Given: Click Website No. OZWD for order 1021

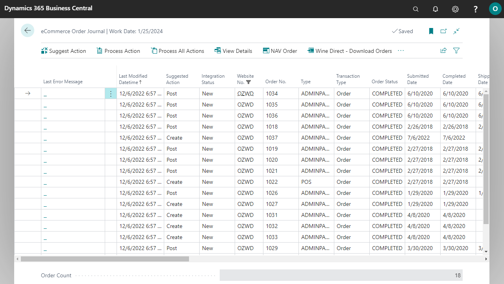Looking at the screenshot, I should pyautogui.click(x=249, y=171).
